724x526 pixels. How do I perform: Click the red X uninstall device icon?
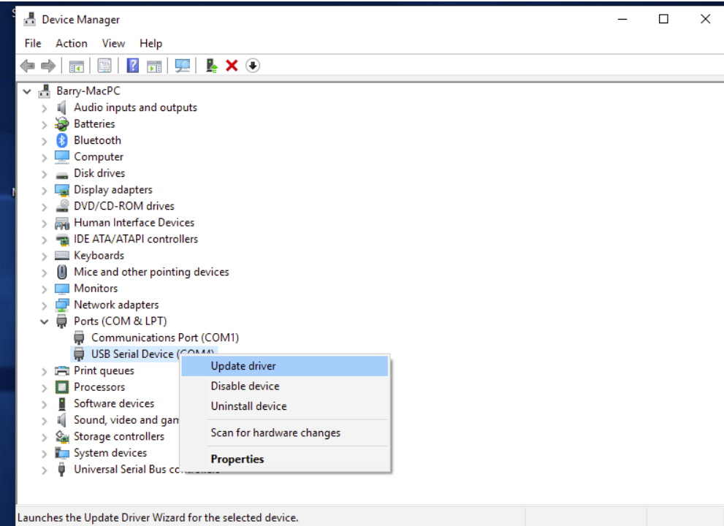point(232,66)
